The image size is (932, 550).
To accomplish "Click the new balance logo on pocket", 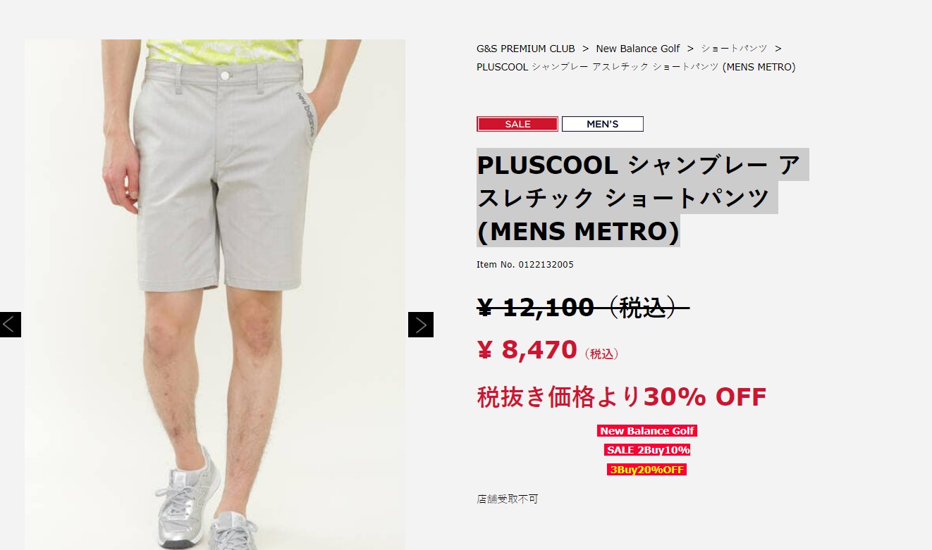I will coord(305,112).
